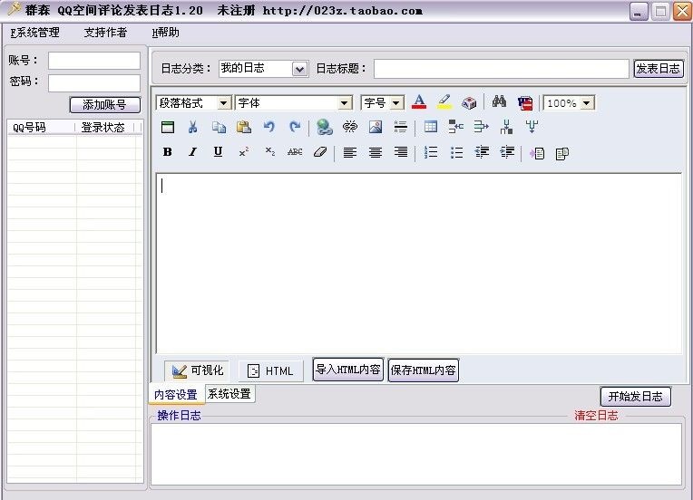Align text right
This screenshot has width=693, height=500.
click(x=401, y=153)
